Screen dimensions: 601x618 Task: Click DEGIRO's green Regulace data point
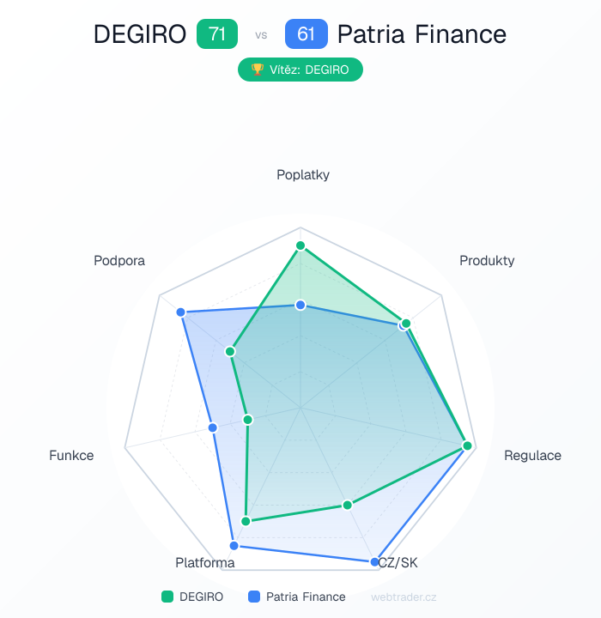[467, 445]
